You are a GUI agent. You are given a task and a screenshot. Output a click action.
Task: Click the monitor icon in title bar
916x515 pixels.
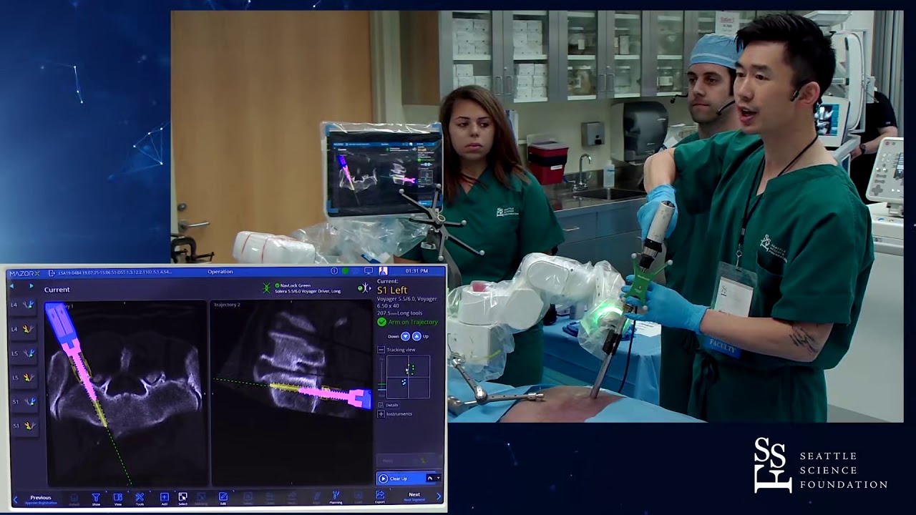coord(369,271)
